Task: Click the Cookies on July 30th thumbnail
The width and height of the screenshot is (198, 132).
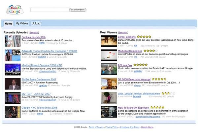Action: coord(13,41)
